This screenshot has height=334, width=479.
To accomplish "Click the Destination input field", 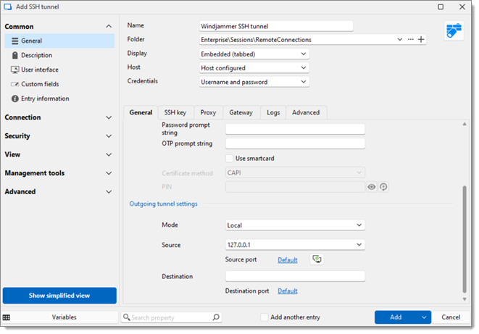I will click(295, 276).
